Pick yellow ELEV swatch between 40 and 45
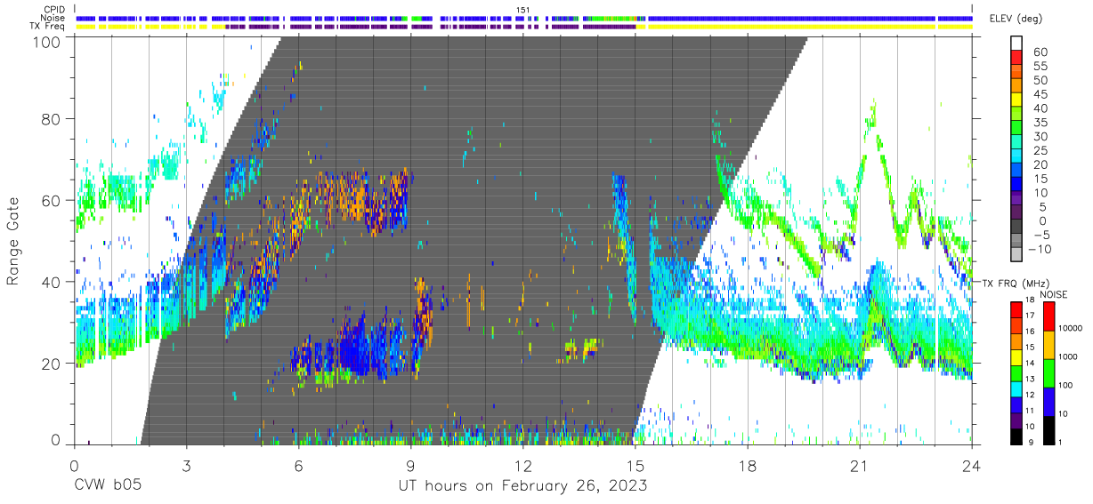The height and width of the screenshot is (504, 1093). 1016,101
